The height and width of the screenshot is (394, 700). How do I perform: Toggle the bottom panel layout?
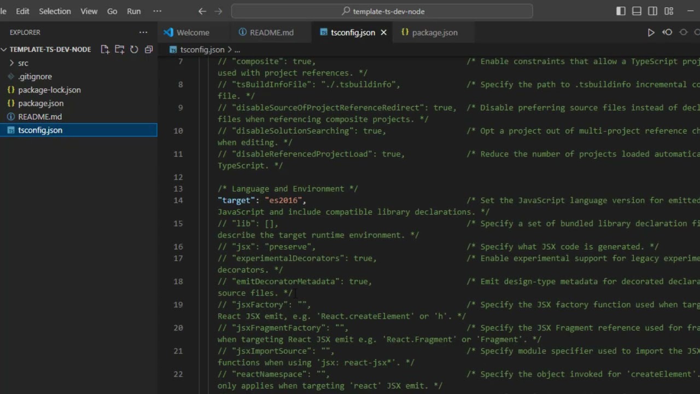[637, 11]
